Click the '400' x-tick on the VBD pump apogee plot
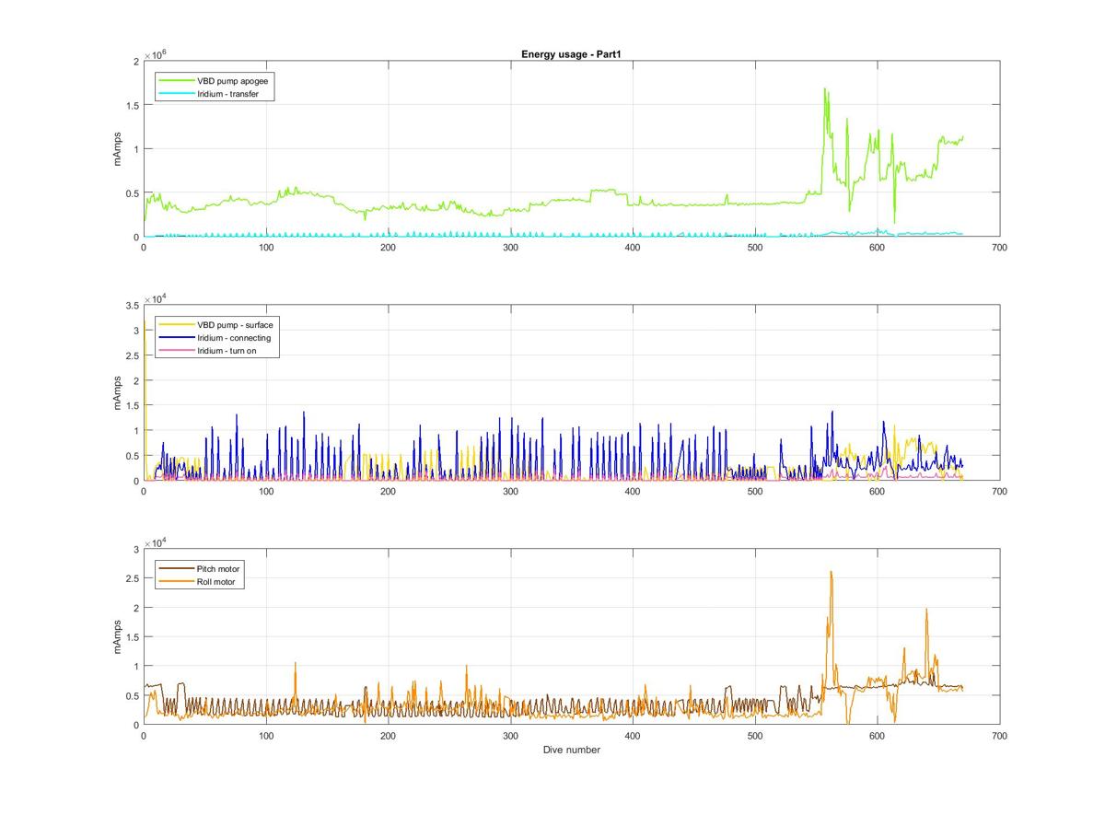 point(633,248)
